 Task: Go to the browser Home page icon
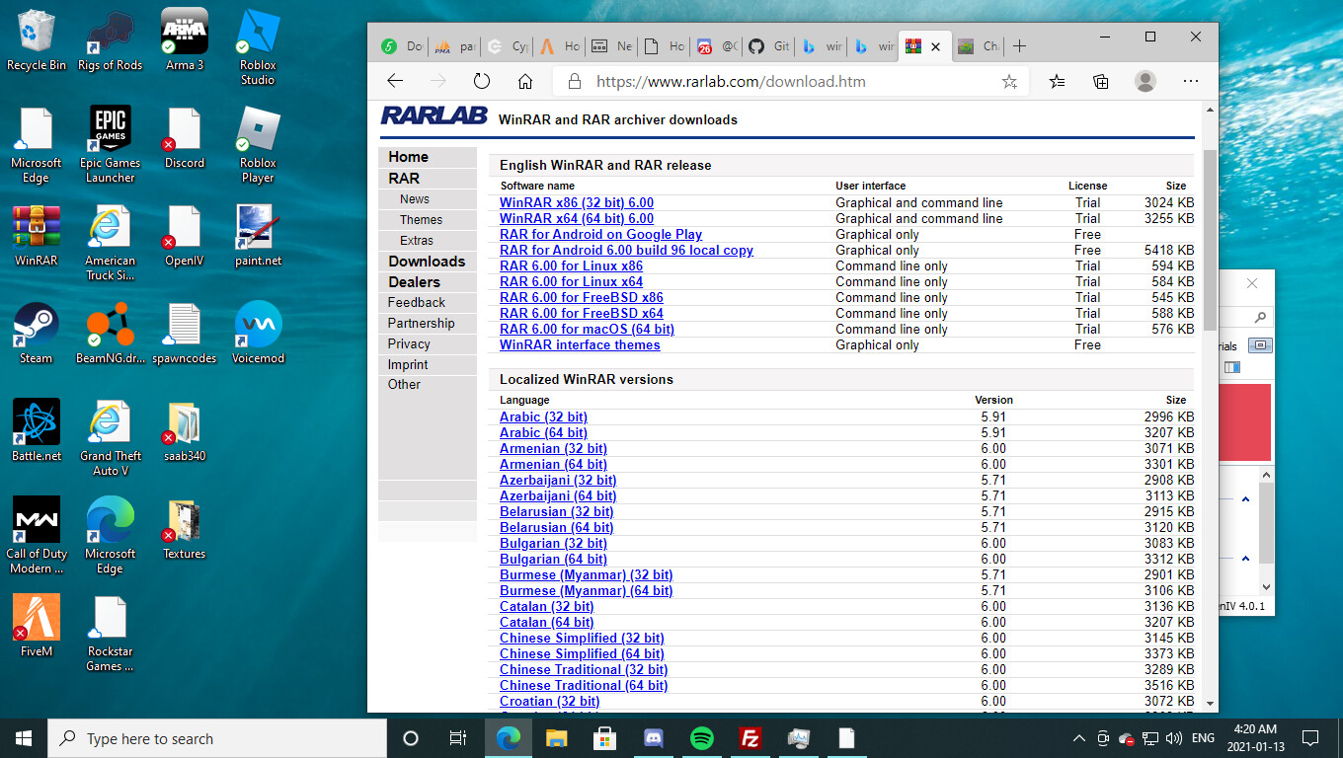click(x=525, y=82)
